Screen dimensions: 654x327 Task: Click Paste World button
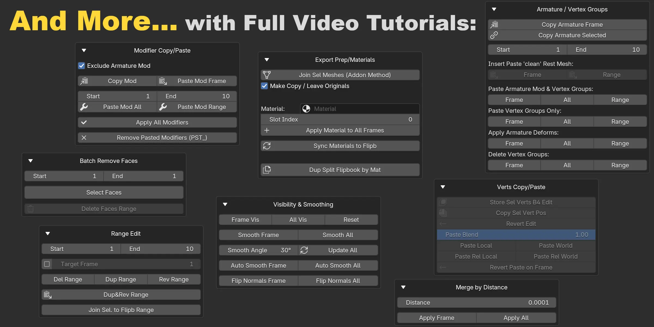(x=556, y=246)
